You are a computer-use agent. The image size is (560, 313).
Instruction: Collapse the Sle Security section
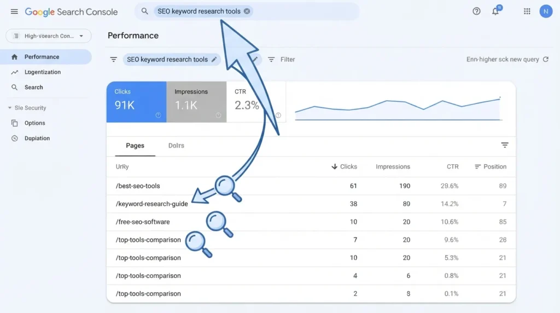pyautogui.click(x=27, y=108)
